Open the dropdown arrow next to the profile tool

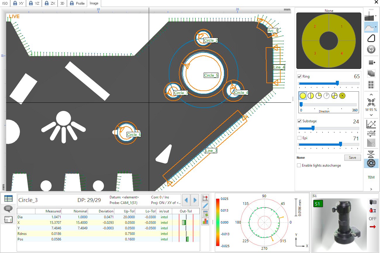coord(375,27)
